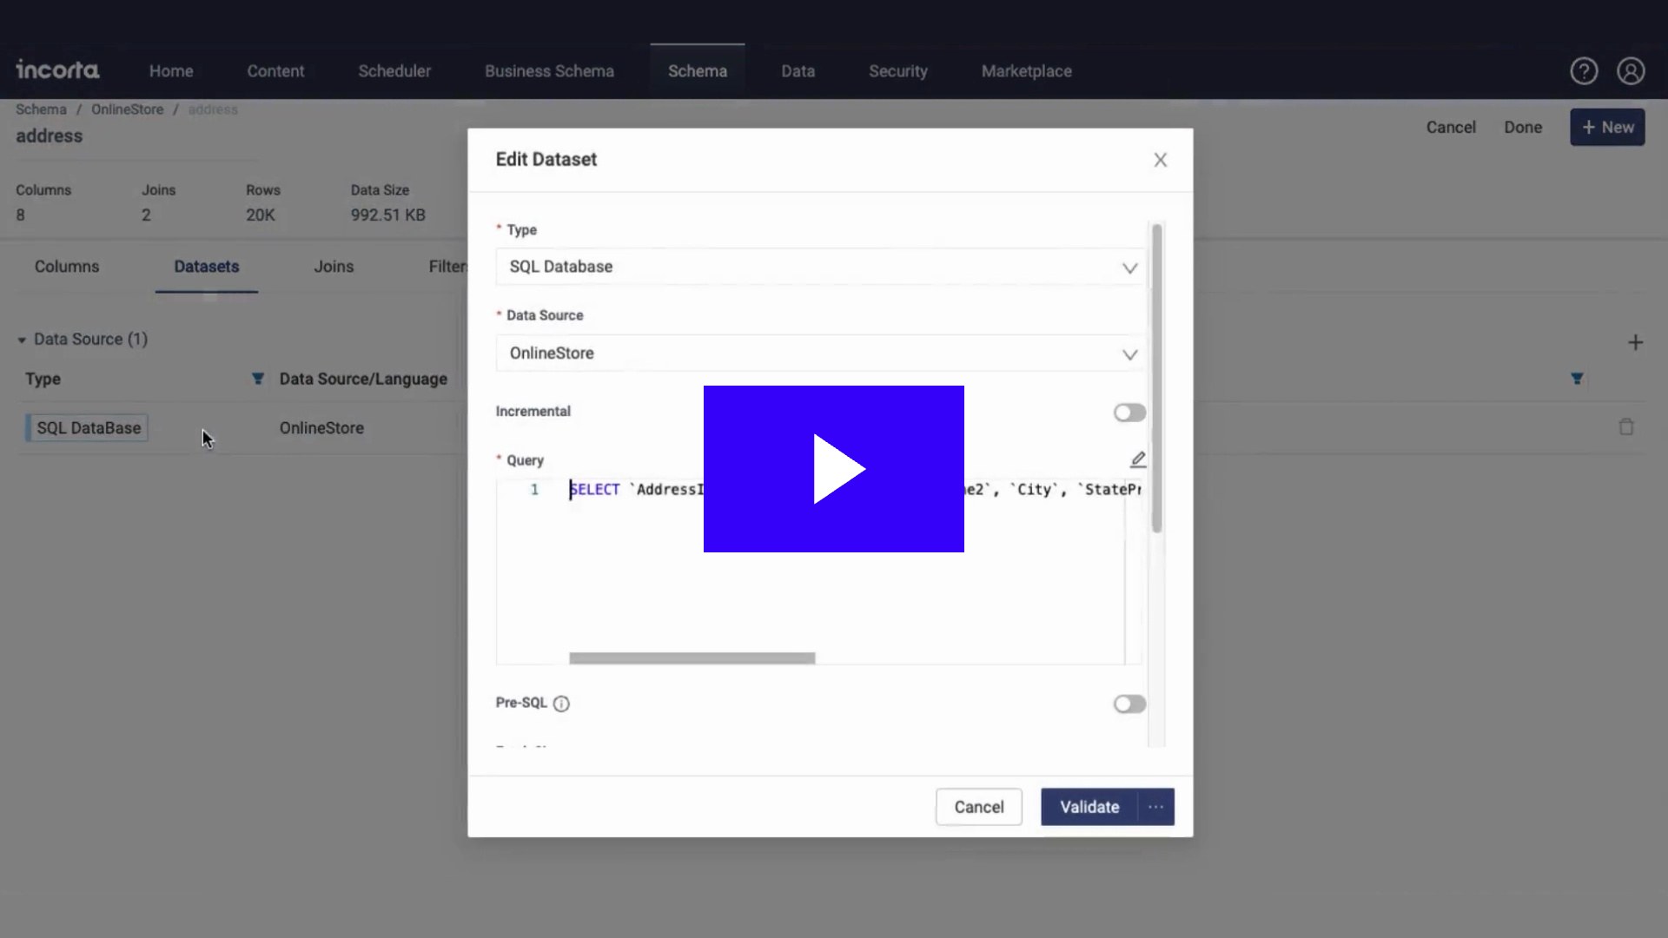Screen dimensions: 1668x938
Task: Click Done in the page header
Action: click(1523, 127)
